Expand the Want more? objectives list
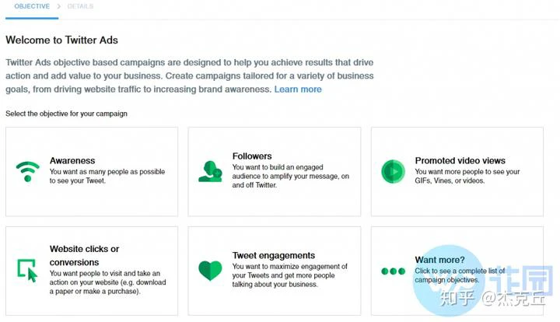This screenshot has height=322, width=560. tap(439, 260)
